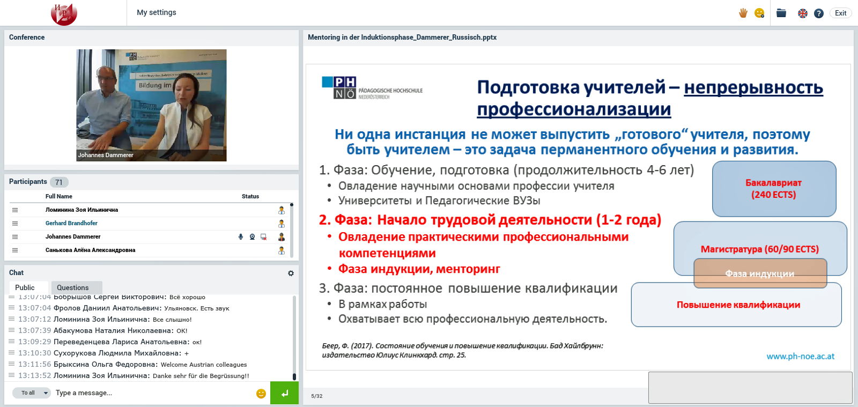Open emoji picker in chat input
This screenshot has width=858, height=407.
tap(261, 394)
